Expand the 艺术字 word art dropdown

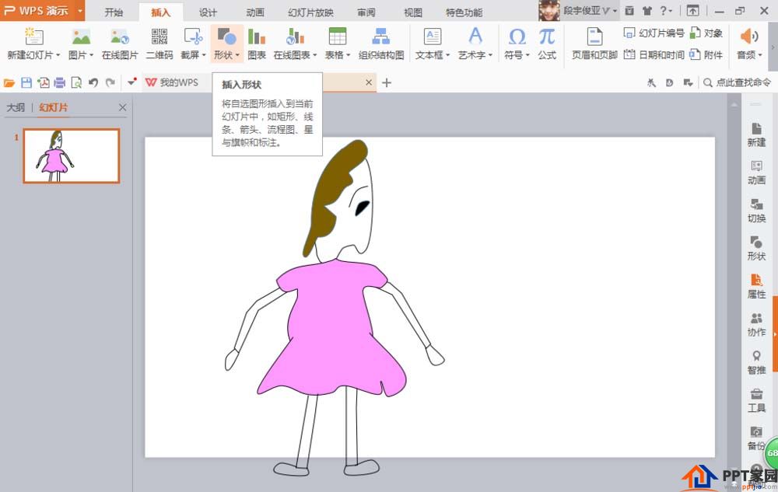(x=490, y=56)
